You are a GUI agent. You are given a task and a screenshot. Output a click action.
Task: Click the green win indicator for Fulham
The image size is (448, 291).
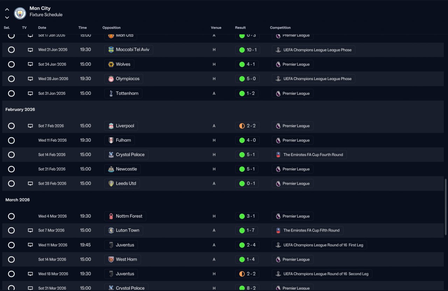click(242, 140)
